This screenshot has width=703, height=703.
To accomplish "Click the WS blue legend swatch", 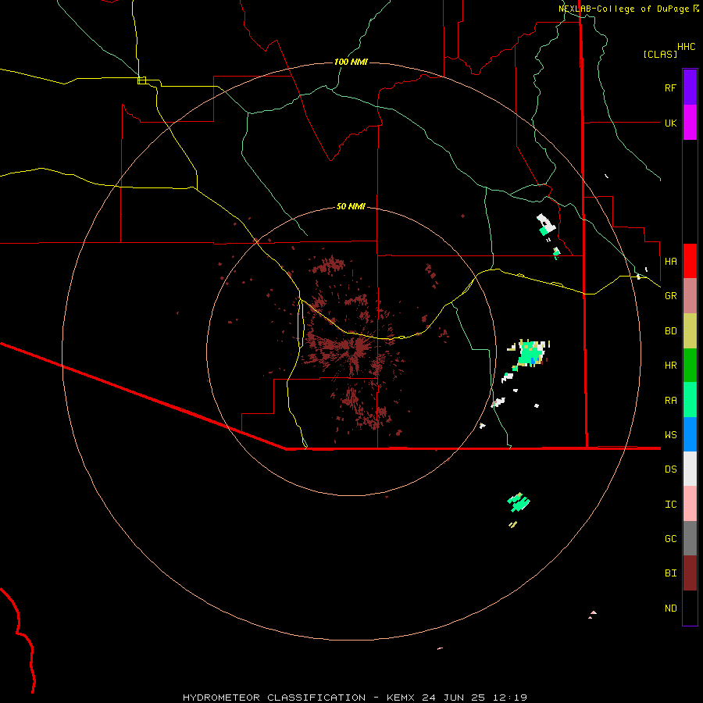I will [690, 434].
